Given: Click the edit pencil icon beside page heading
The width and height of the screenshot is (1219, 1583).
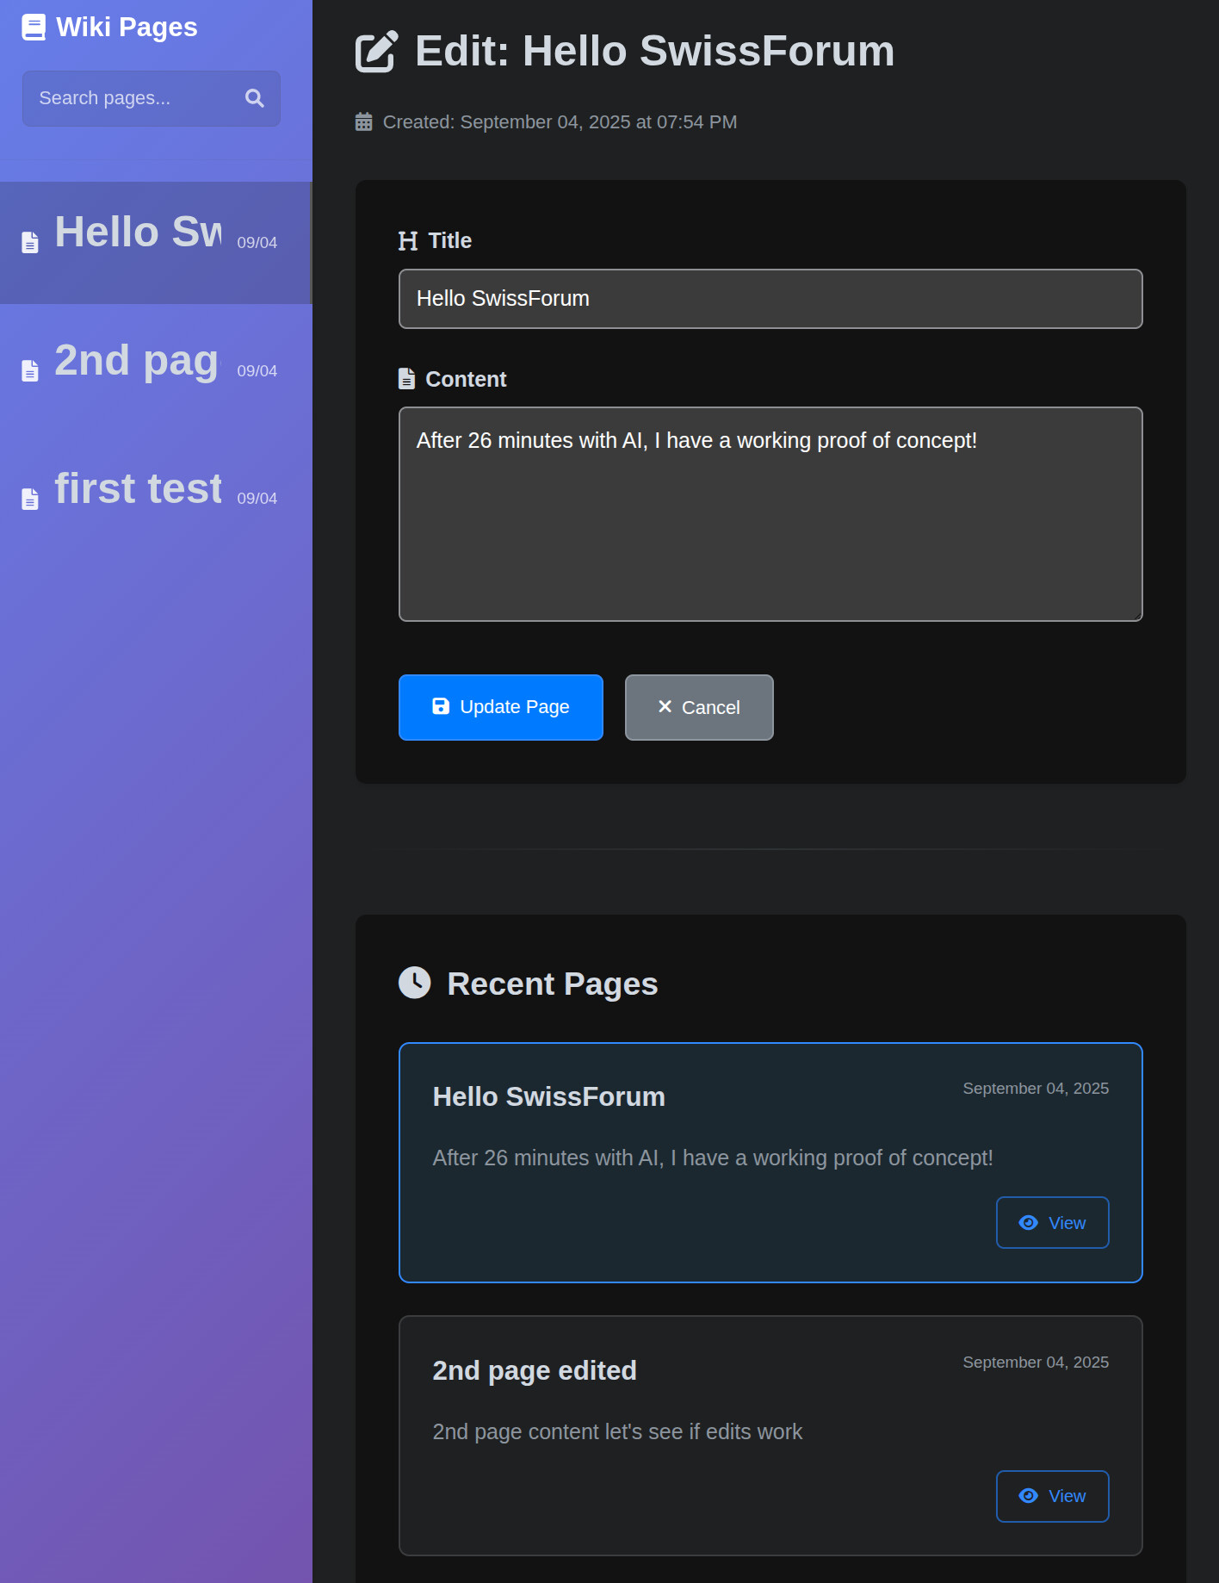Looking at the screenshot, I should tap(376, 52).
